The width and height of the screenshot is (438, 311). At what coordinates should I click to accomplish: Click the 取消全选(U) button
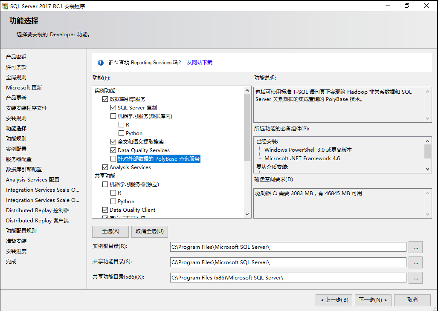[x=149, y=231]
